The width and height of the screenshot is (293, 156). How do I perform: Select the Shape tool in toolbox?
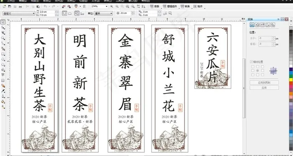tap(3, 28)
